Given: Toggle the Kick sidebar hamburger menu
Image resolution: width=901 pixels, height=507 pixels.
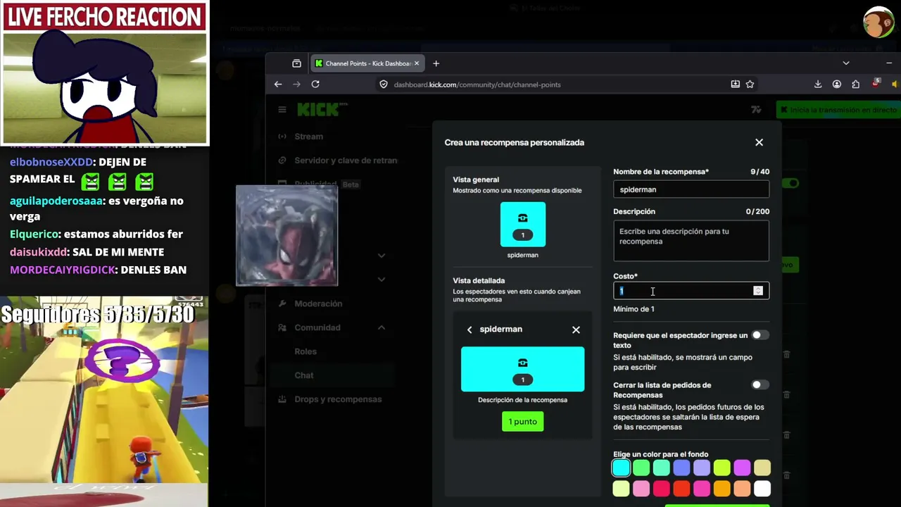Looking at the screenshot, I should coord(282,110).
